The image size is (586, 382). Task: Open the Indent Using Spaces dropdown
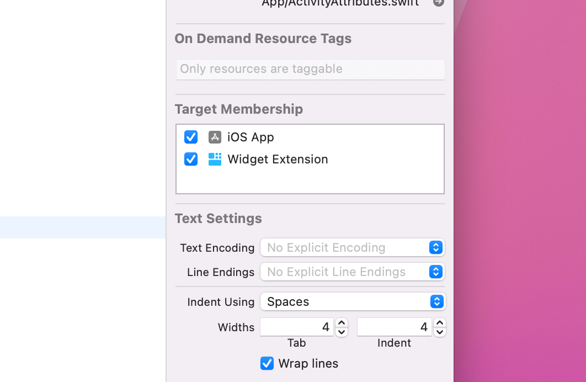point(352,302)
